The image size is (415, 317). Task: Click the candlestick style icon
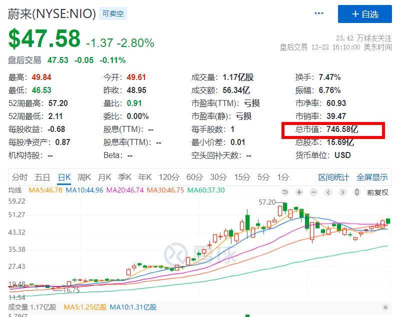pos(357,192)
